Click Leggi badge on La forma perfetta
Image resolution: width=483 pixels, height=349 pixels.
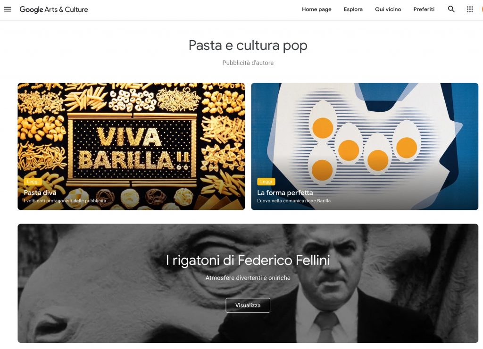pyautogui.click(x=266, y=182)
